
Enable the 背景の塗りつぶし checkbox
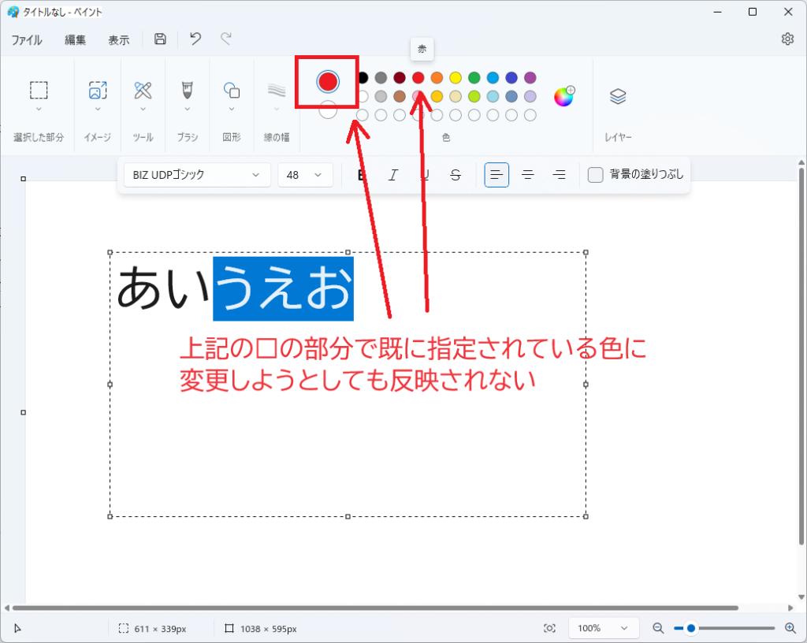tap(596, 175)
